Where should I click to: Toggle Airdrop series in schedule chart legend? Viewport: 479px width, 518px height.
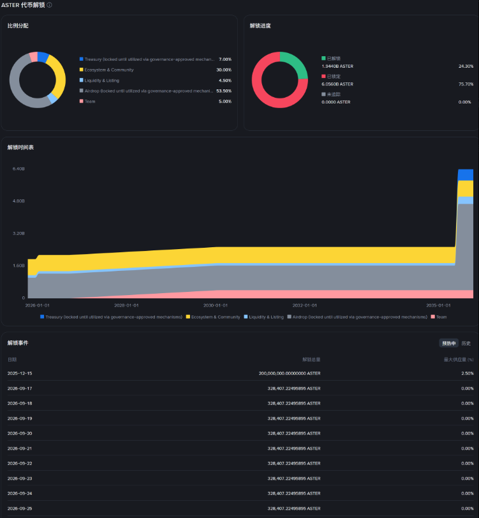click(357, 317)
